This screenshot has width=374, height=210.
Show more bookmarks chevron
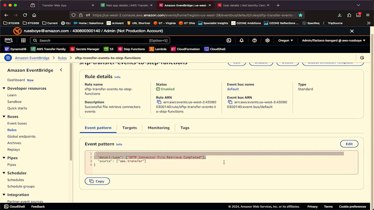click(x=369, y=23)
